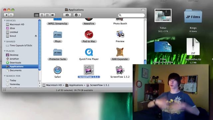Click the Photo Booth app label
The height and width of the screenshot is (120, 213).
point(120,24)
